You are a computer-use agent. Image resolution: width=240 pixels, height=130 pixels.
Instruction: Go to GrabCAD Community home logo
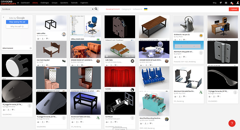(8, 3)
